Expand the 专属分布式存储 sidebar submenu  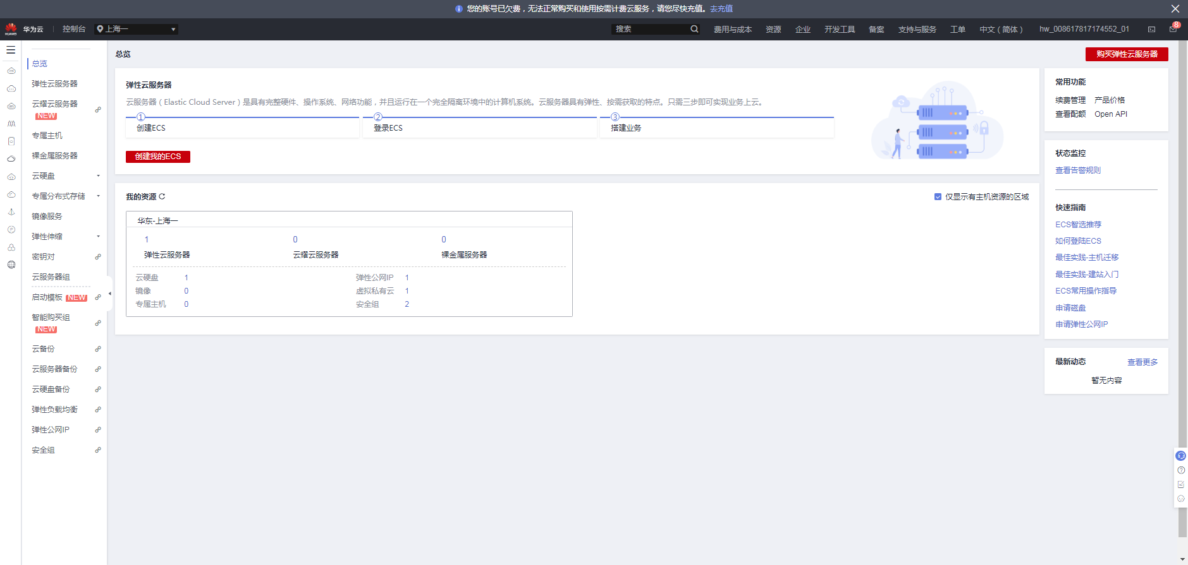coord(98,196)
